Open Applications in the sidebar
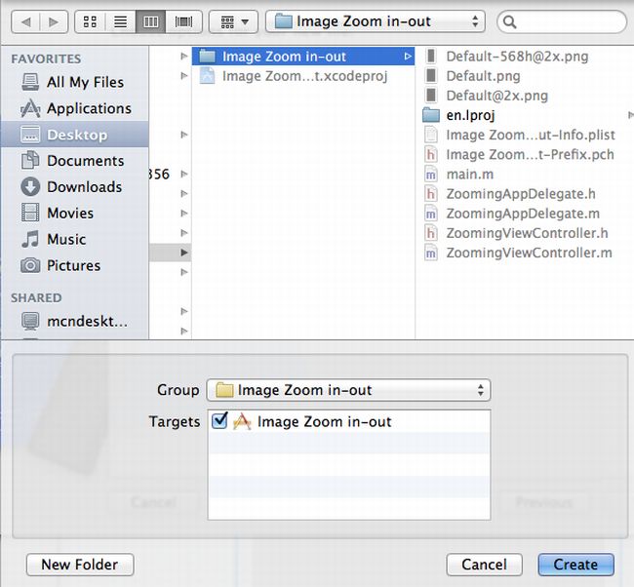The width and height of the screenshot is (634, 587). tap(76, 108)
